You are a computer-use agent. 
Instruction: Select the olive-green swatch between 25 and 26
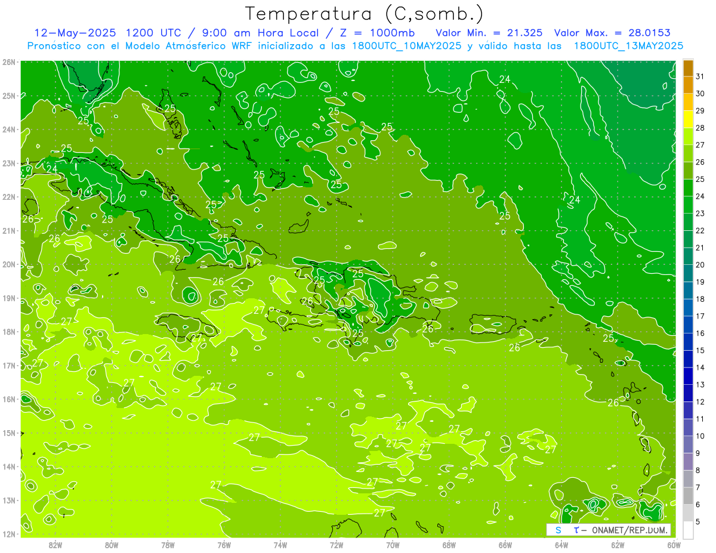click(688, 171)
